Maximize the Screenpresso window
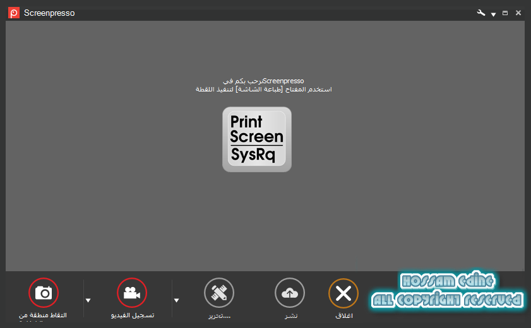This screenshot has height=328, width=531. pos(505,13)
